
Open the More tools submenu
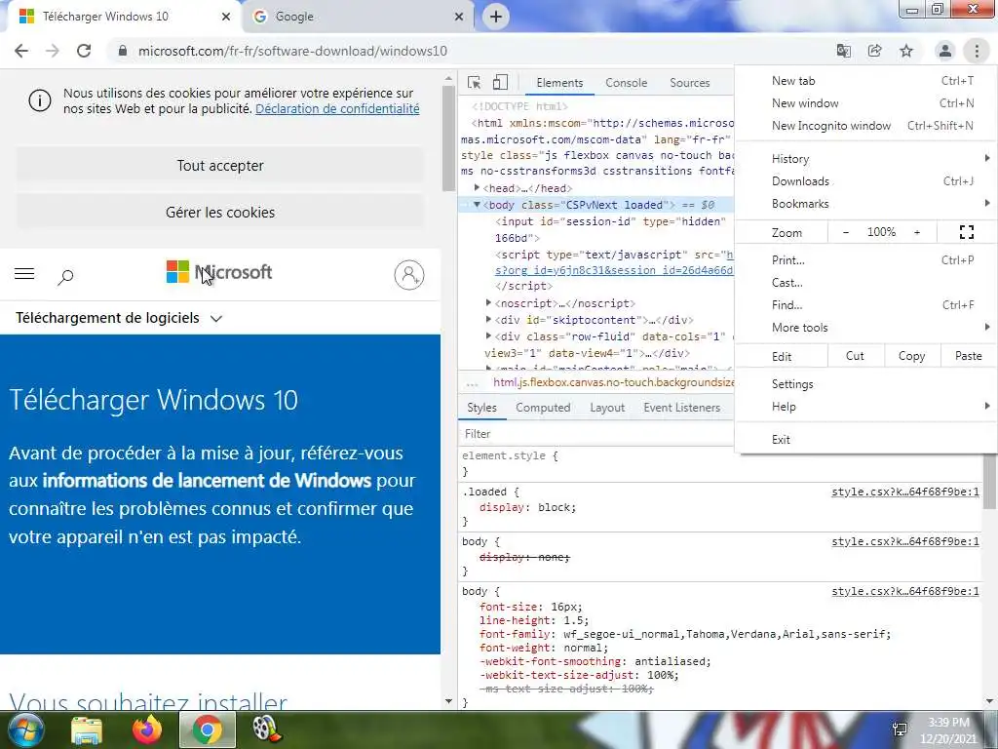click(865, 328)
